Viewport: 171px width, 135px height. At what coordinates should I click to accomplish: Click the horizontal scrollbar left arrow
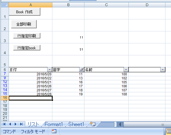[120, 124]
